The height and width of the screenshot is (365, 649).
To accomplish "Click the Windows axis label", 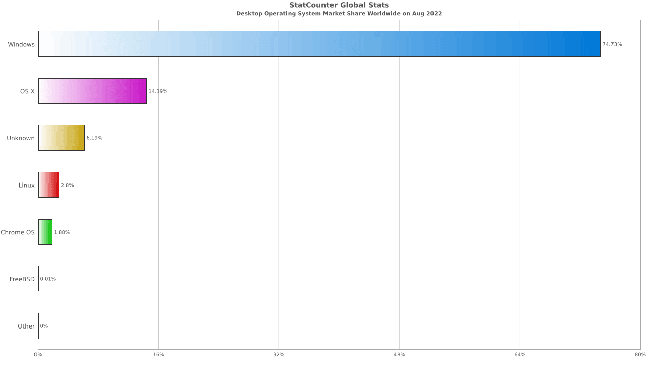I will click(21, 44).
